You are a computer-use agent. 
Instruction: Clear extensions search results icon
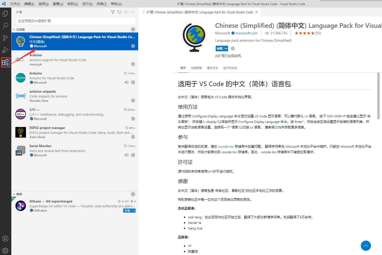point(126,12)
